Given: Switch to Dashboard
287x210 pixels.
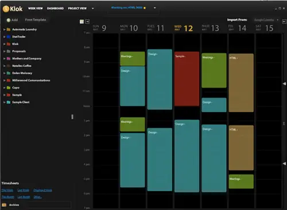Looking at the screenshot, I should coord(55,9).
